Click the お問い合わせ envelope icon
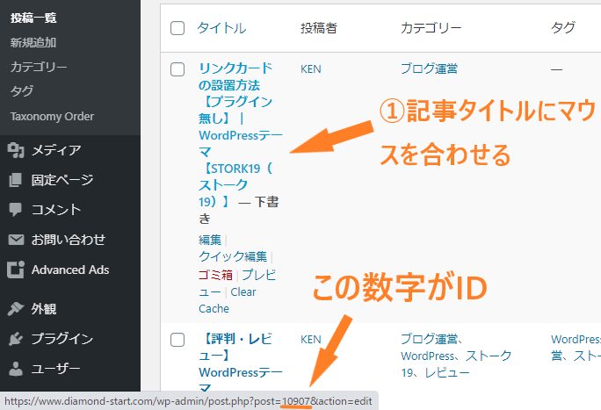 16,240
